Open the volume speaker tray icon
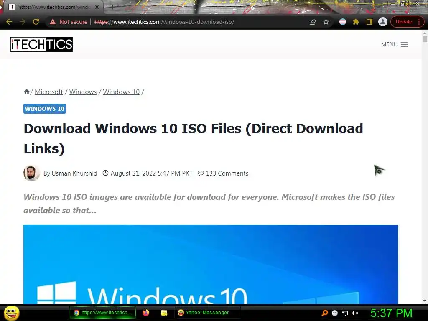The height and width of the screenshot is (321, 428). click(x=354, y=313)
